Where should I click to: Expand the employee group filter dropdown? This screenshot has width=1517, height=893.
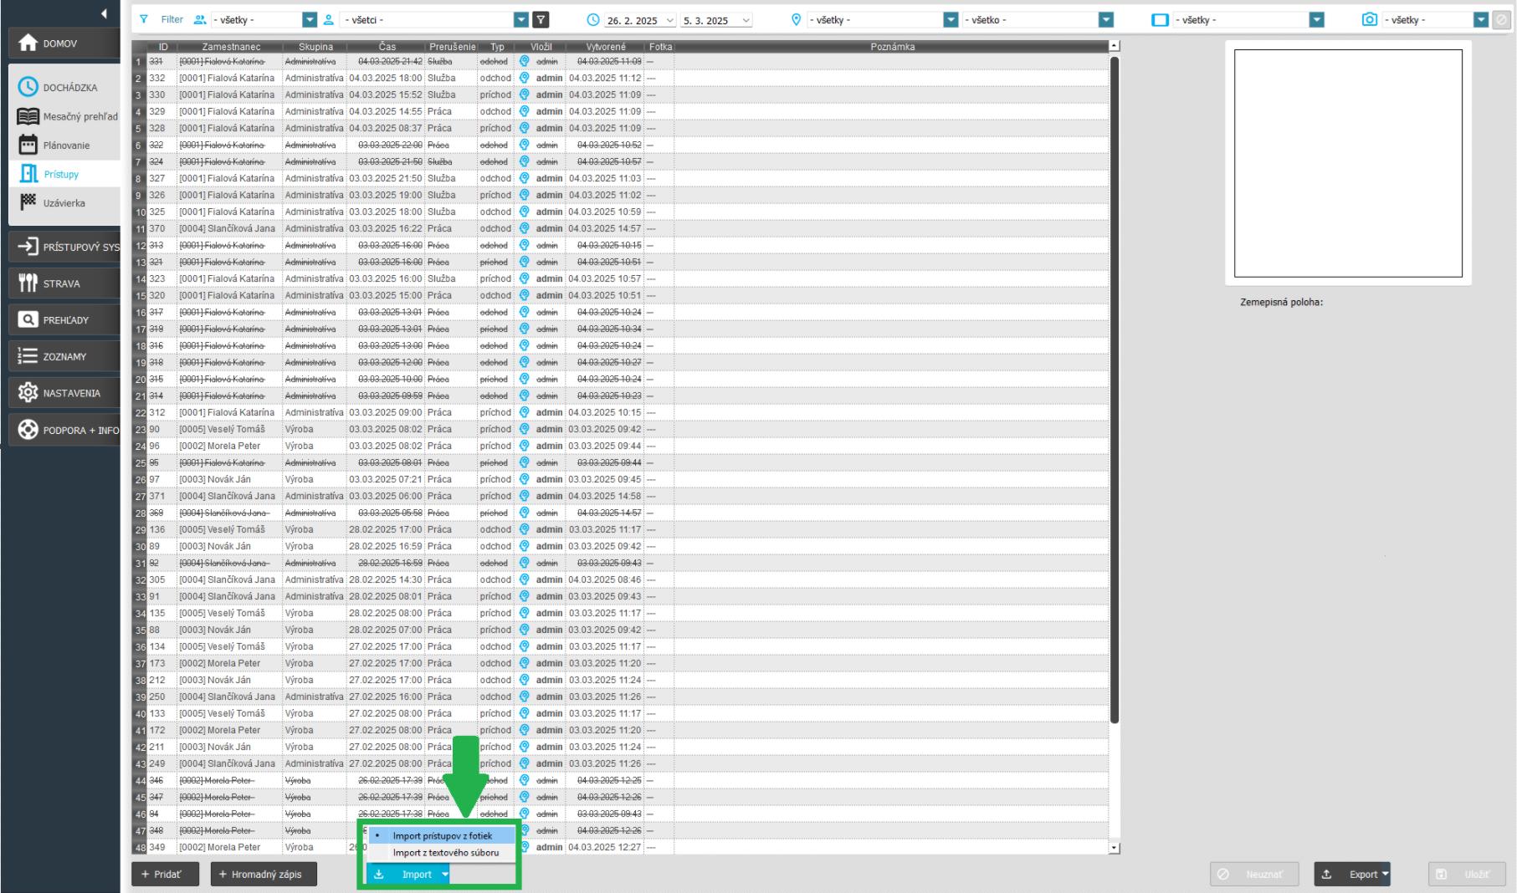[310, 20]
